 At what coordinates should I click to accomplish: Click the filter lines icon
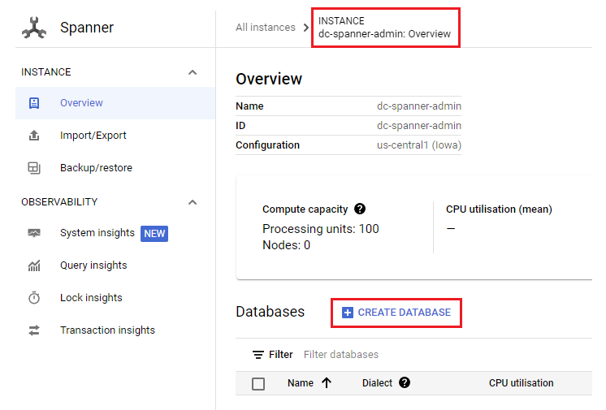pos(258,354)
